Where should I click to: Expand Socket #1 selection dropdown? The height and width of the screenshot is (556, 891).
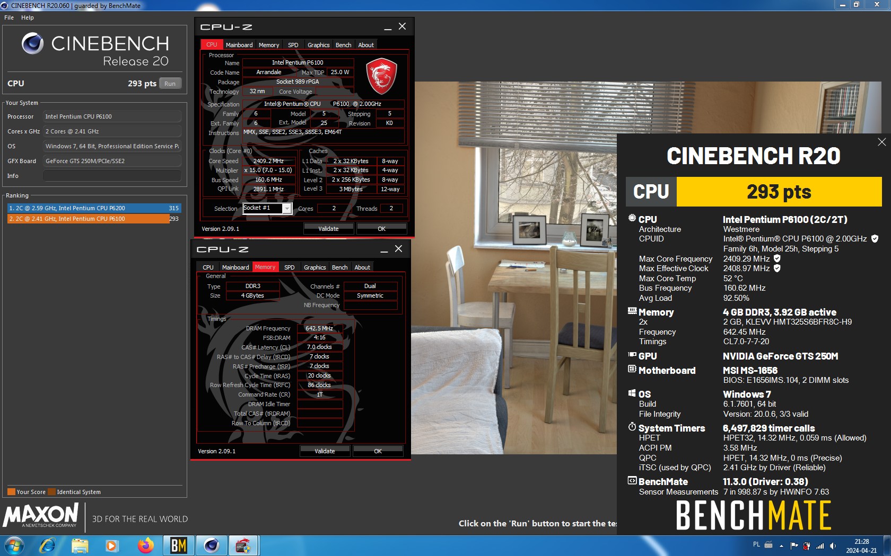click(286, 209)
